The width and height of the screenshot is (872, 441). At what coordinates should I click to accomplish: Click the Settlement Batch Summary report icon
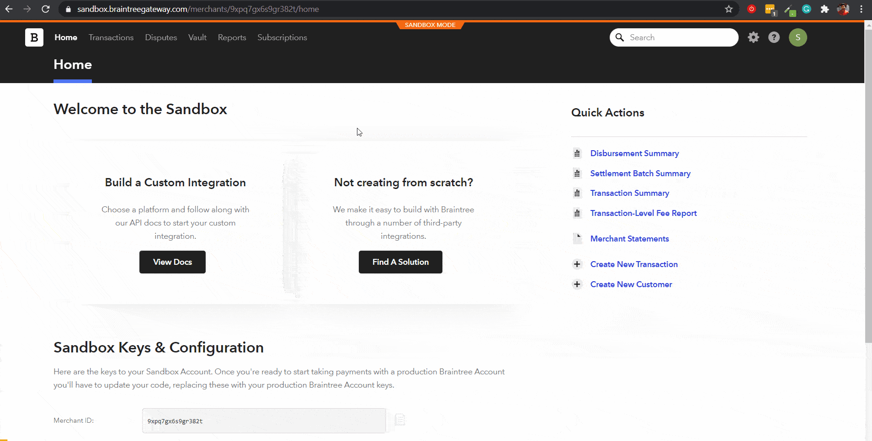click(x=577, y=173)
